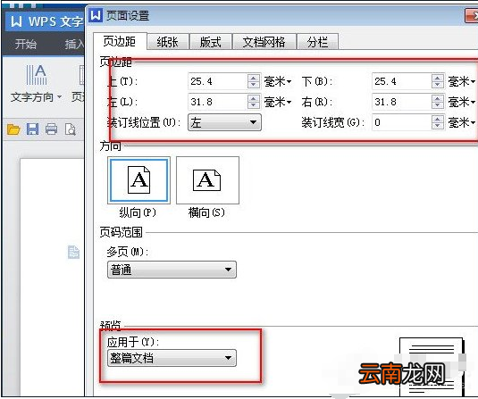
Task: Open the 开始 menu in WPS window
Action: point(26,44)
